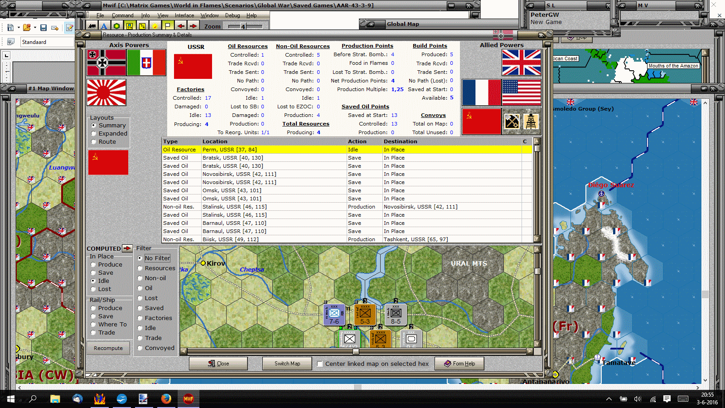Viewport: 725px width, 408px height.
Task: Select the Oil Resource Perm row
Action: point(347,150)
